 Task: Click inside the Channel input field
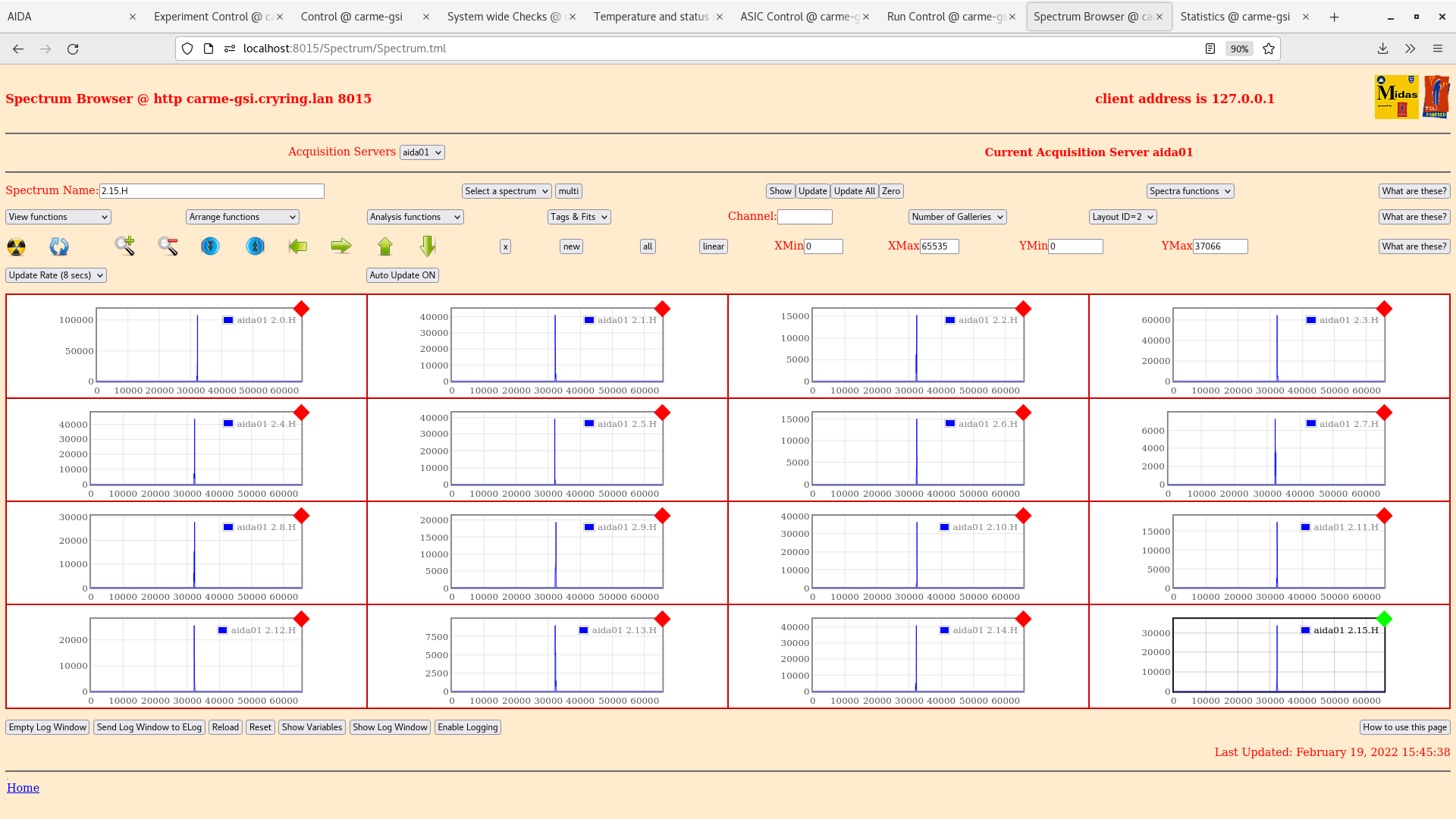[805, 217]
